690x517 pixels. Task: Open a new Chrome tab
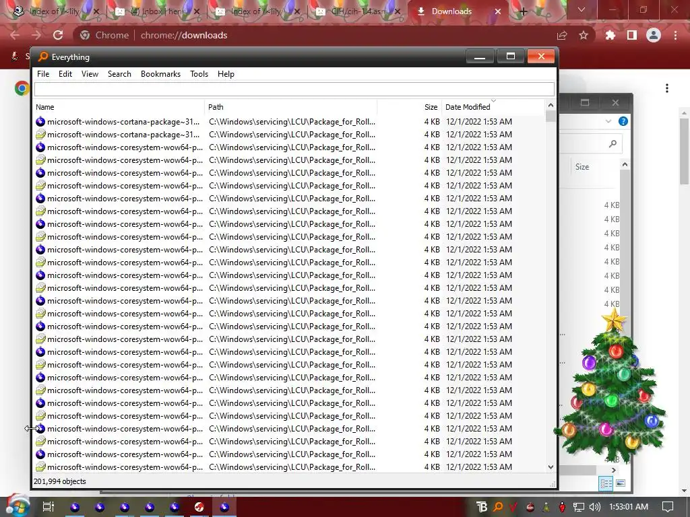523,11
